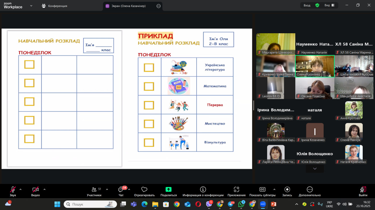Open the Приложения apps icon
The height and width of the screenshot is (210, 375).
(x=236, y=190)
